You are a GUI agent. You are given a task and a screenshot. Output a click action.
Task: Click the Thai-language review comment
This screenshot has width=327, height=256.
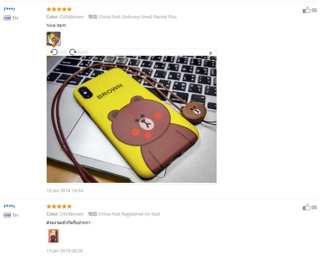coord(69,223)
